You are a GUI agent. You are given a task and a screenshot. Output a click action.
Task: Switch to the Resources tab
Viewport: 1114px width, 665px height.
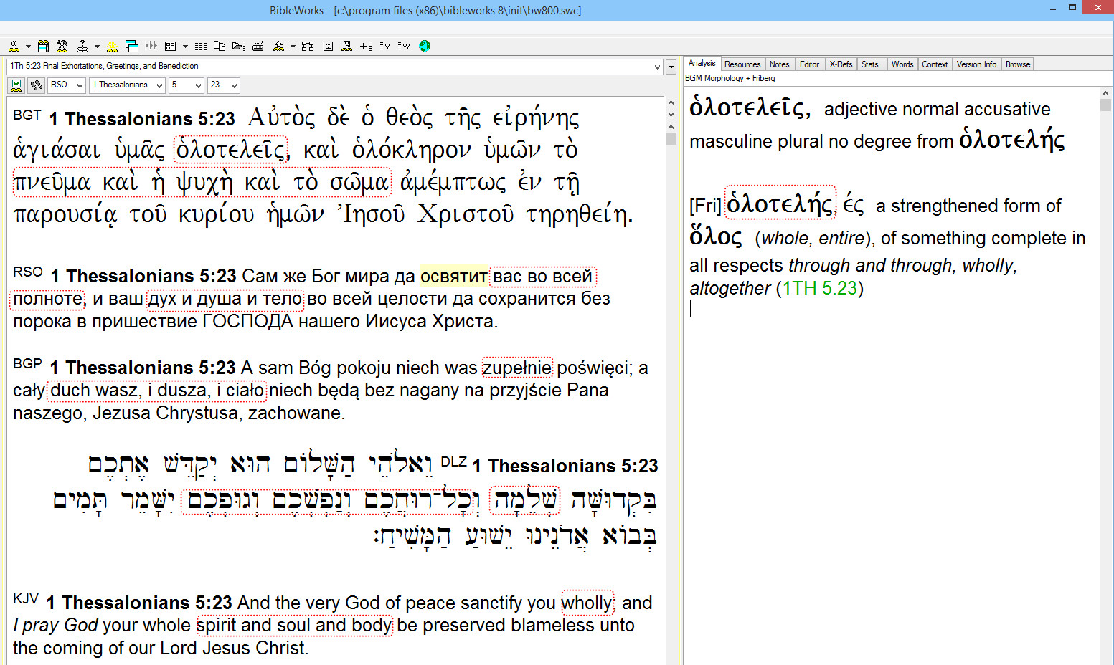[742, 64]
